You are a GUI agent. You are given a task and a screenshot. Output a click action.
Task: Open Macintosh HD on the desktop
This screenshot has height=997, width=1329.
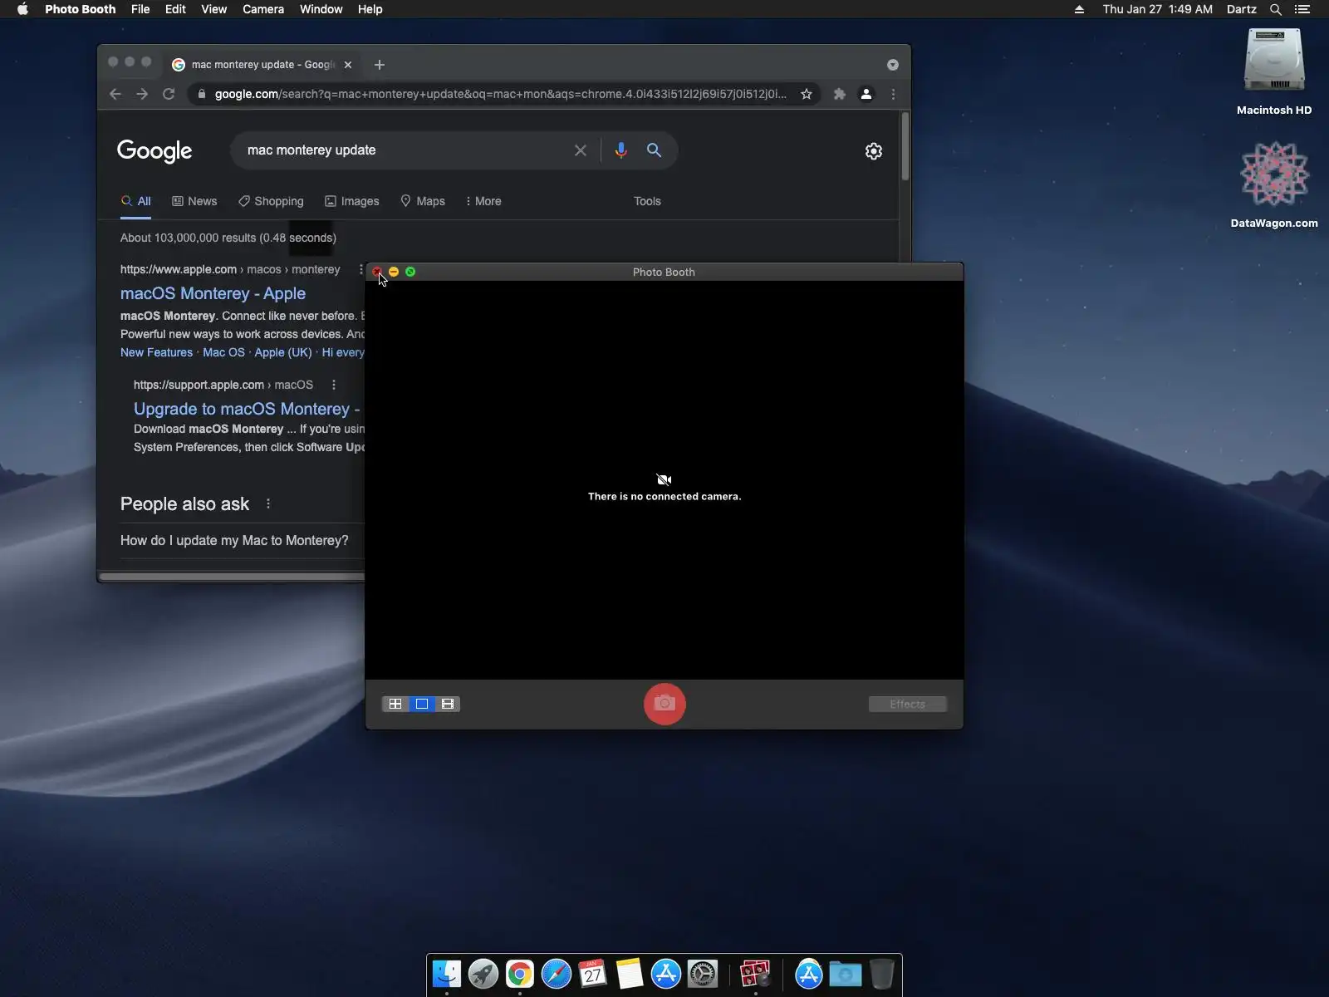[x=1274, y=72]
